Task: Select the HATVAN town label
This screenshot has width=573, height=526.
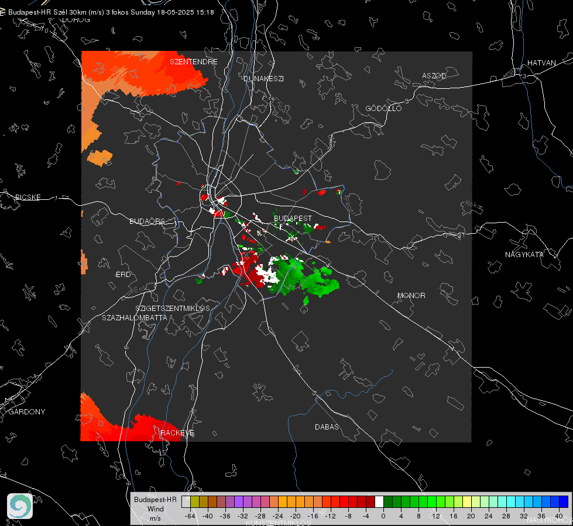Action: 541,63
